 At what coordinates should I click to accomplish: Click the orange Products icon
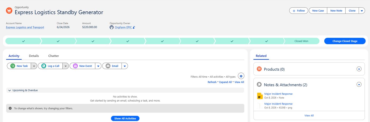click(259, 69)
